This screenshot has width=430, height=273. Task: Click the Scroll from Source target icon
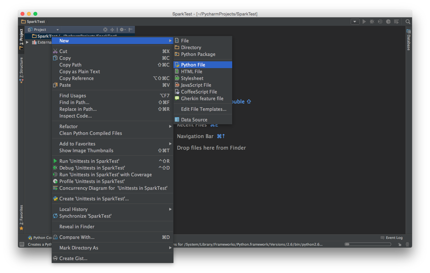(105, 30)
